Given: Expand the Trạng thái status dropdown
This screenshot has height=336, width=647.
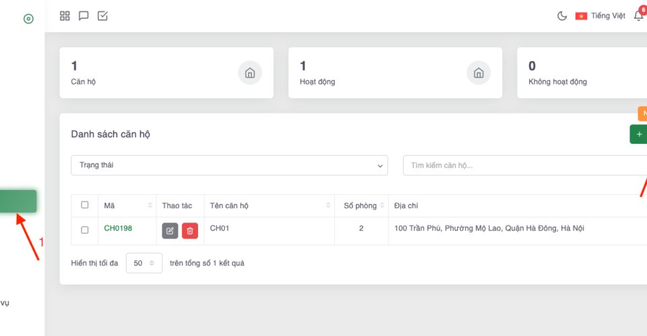Looking at the screenshot, I should point(229,165).
